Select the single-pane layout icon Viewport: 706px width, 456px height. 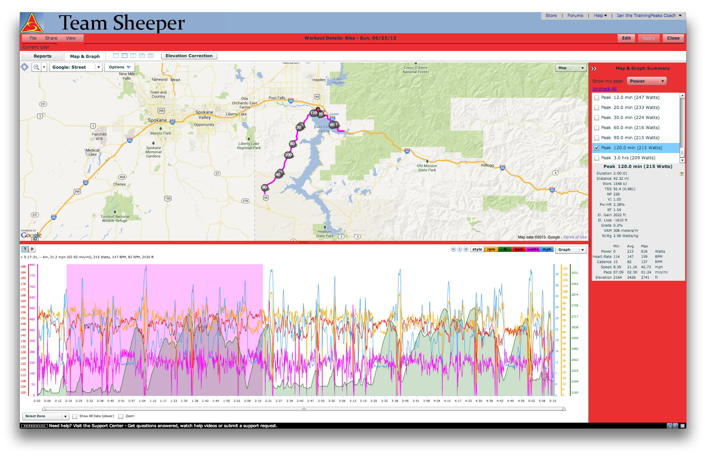coord(116,56)
